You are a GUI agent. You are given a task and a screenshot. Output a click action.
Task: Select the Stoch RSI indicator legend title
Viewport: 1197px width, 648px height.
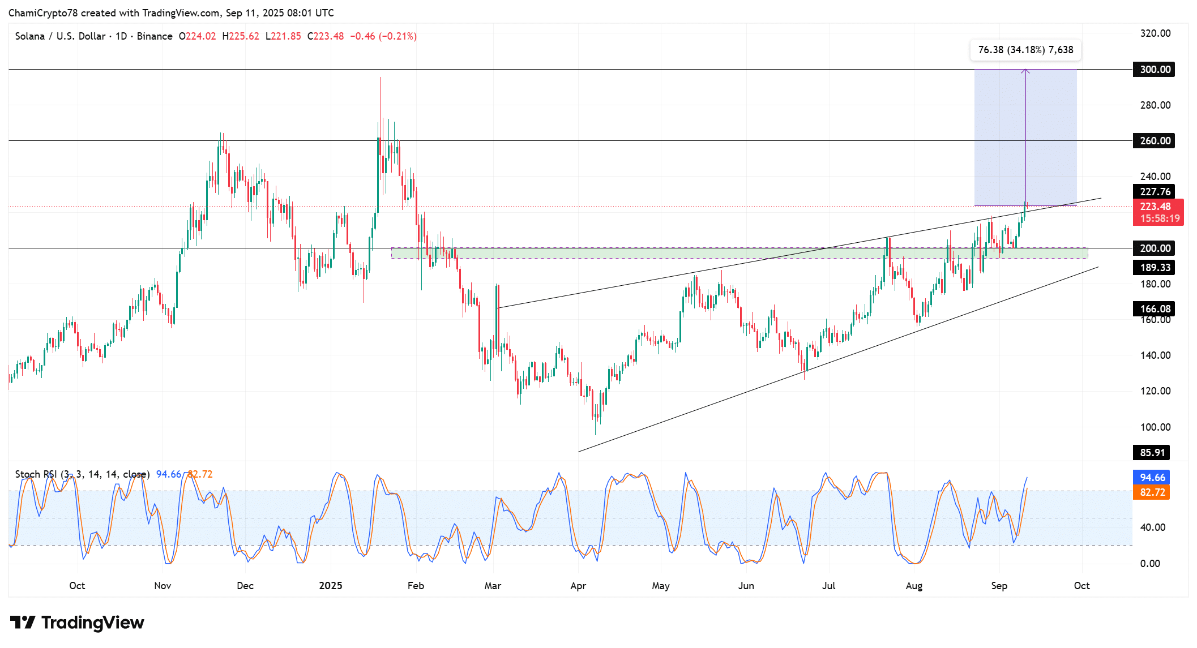tap(82, 474)
